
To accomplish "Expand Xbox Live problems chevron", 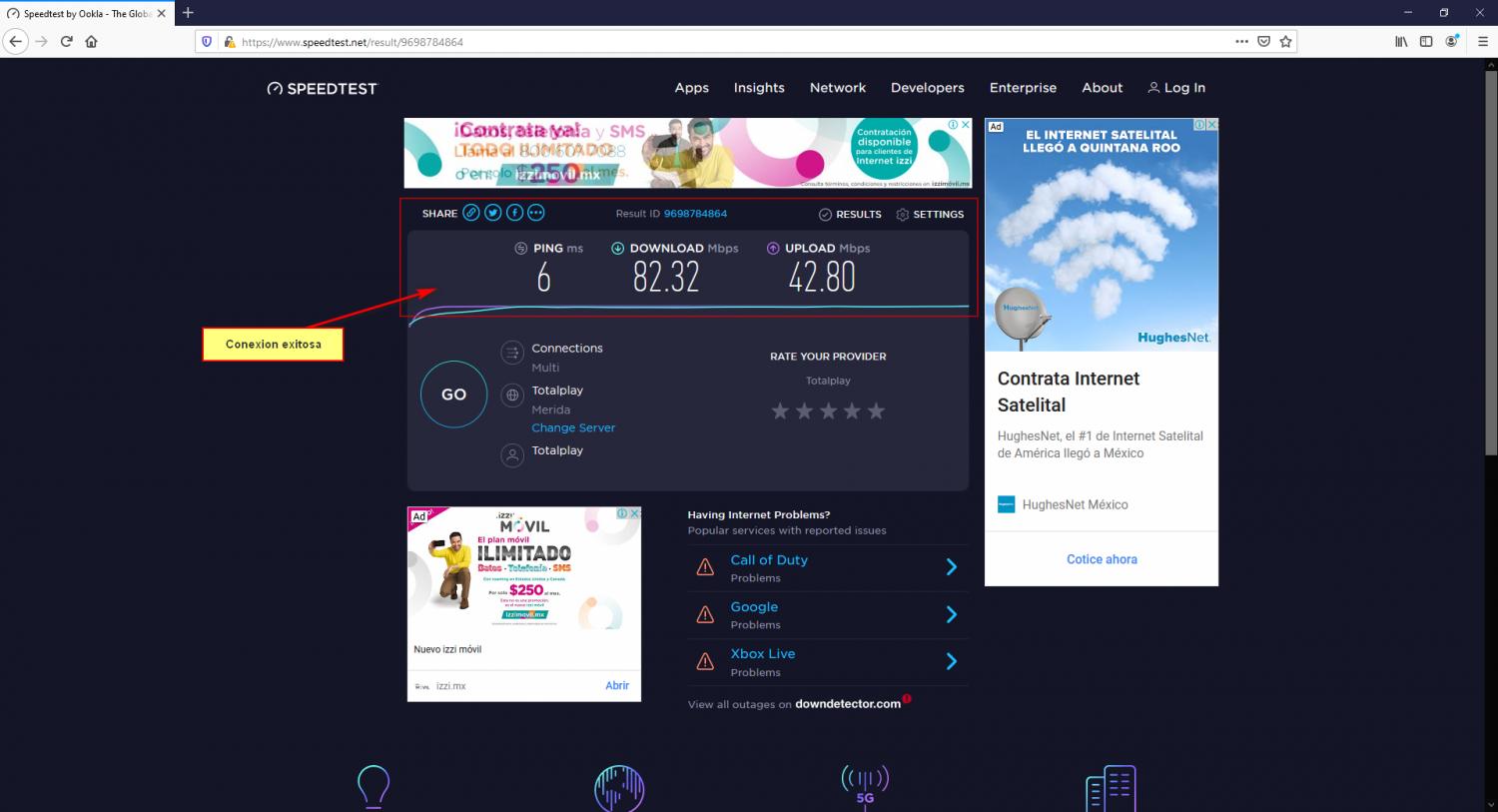I will point(951,661).
